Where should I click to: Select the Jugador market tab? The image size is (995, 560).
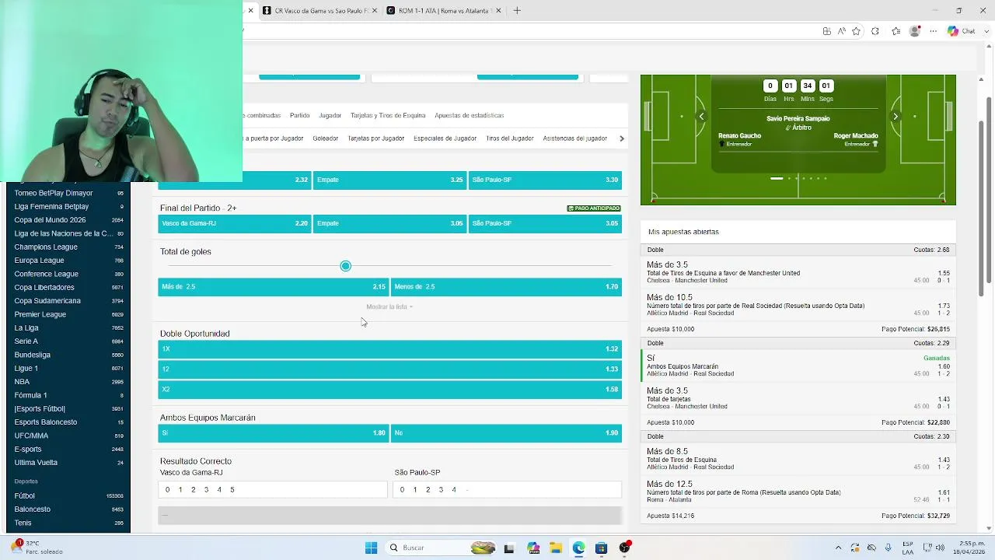tap(330, 115)
